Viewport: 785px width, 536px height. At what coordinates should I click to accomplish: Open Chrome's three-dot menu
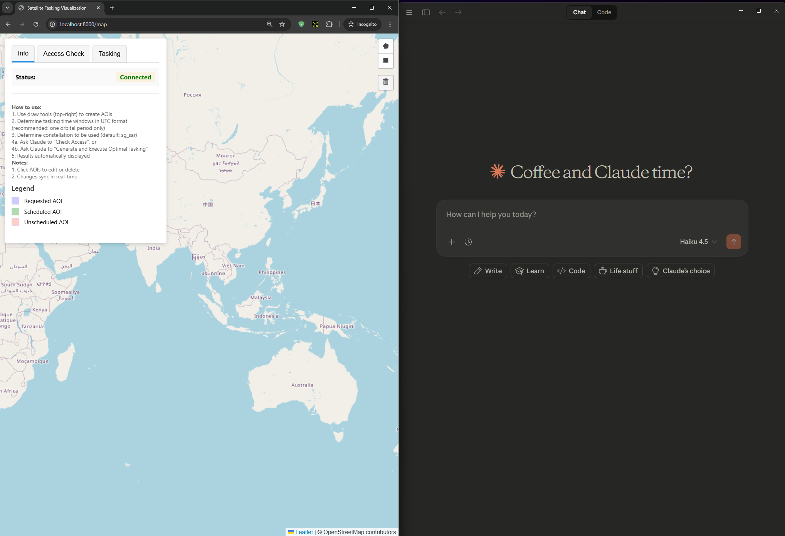pyautogui.click(x=390, y=24)
